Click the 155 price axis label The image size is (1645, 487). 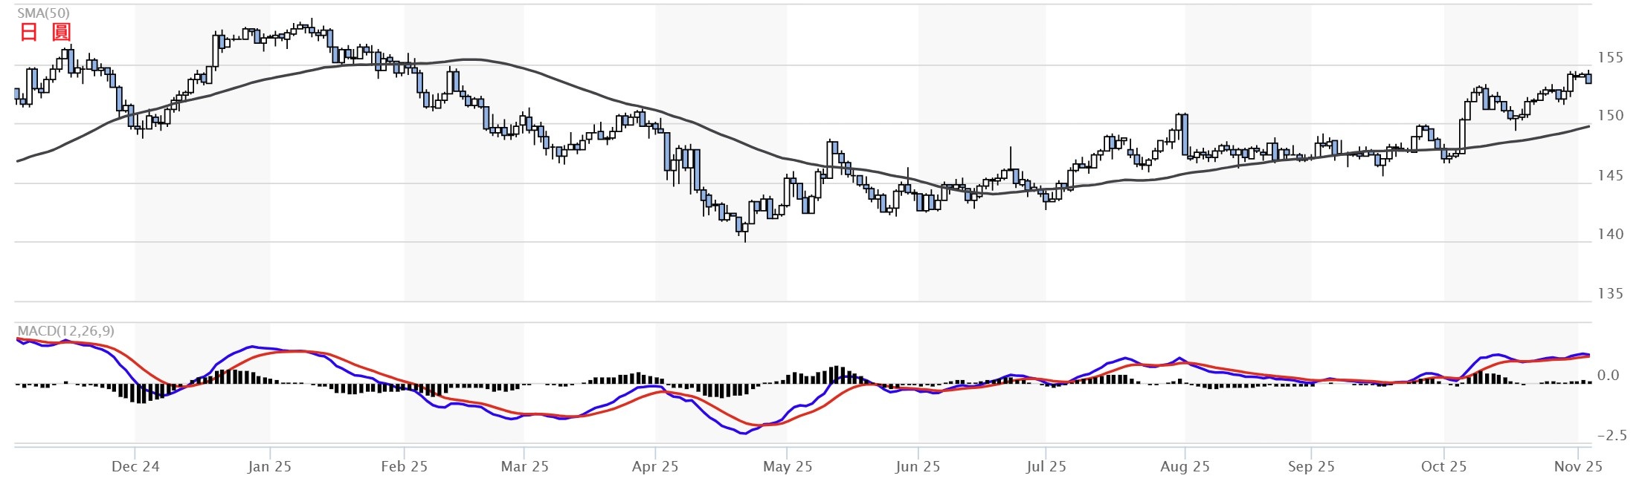click(1610, 57)
